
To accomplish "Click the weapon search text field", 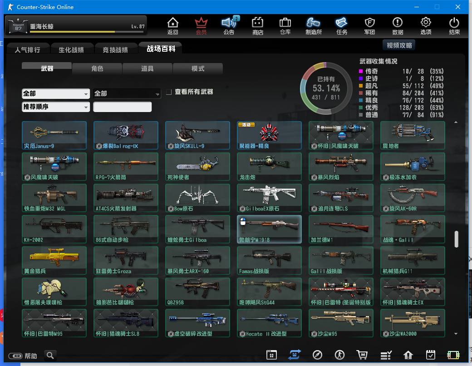I will coord(122,107).
